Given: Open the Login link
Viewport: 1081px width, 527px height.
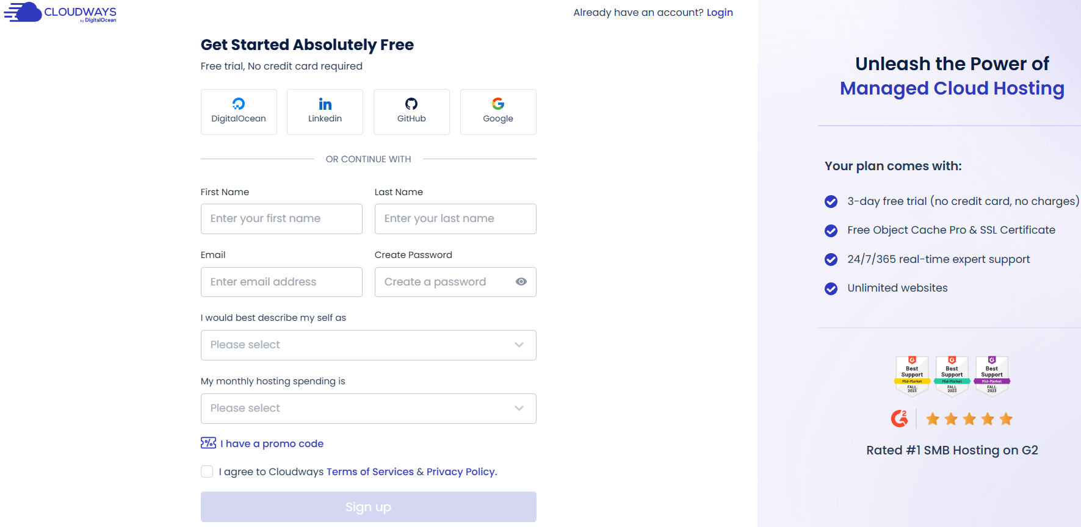Looking at the screenshot, I should pyautogui.click(x=720, y=12).
